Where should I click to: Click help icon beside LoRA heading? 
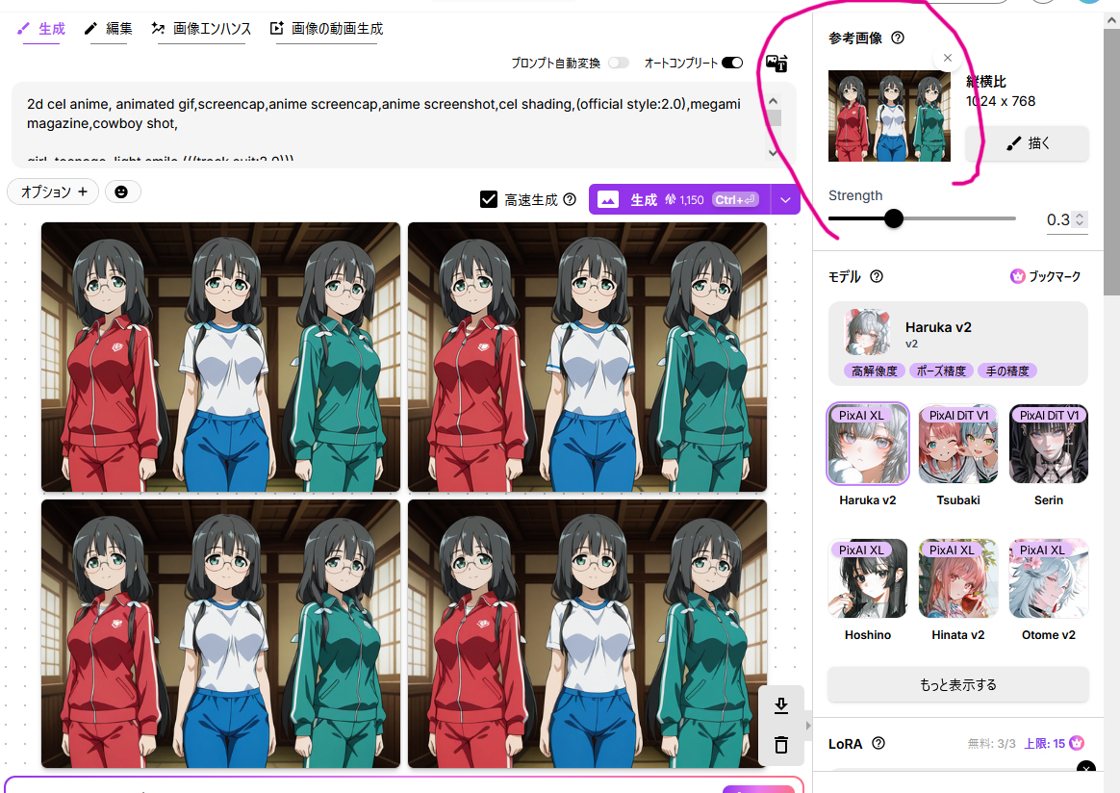(x=878, y=743)
